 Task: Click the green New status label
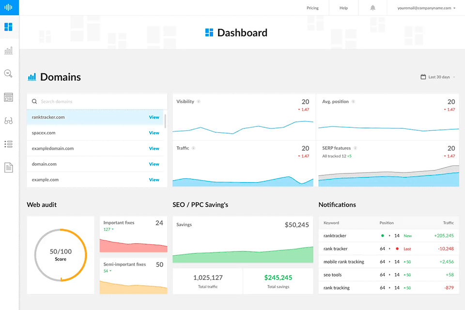point(407,236)
